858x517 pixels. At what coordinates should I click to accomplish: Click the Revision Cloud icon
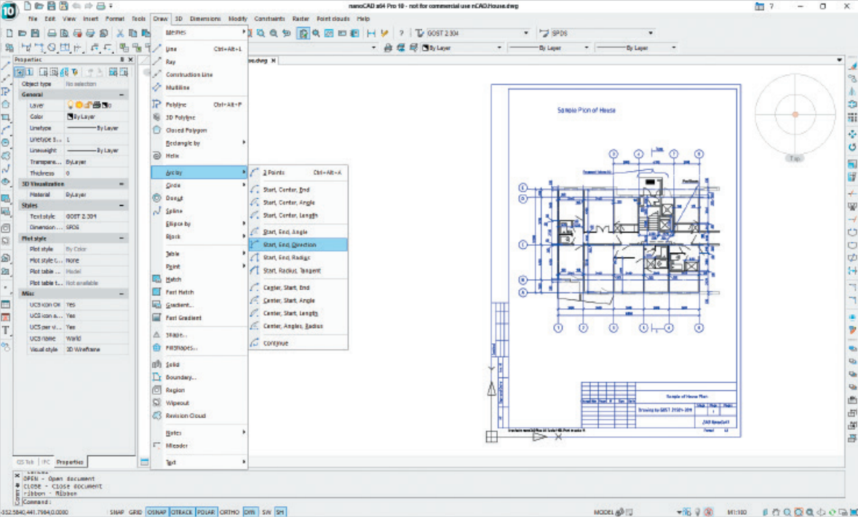pos(156,416)
